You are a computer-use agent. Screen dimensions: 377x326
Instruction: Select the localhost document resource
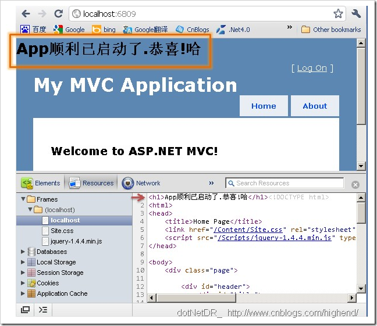tap(74, 220)
